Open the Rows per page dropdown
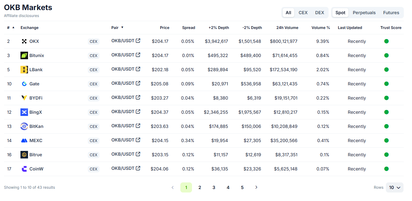The height and width of the screenshot is (201, 412). 394,187
